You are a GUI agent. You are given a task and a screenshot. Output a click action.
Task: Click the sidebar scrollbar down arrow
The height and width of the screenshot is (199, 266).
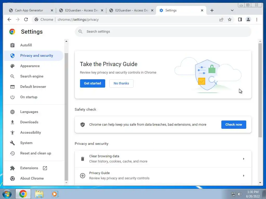66,183
